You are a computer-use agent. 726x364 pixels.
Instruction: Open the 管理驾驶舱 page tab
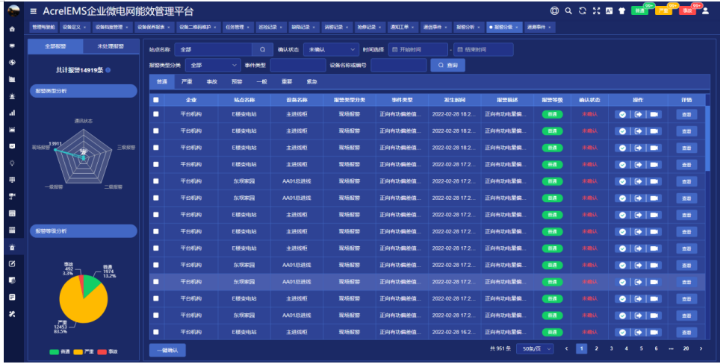click(x=43, y=28)
